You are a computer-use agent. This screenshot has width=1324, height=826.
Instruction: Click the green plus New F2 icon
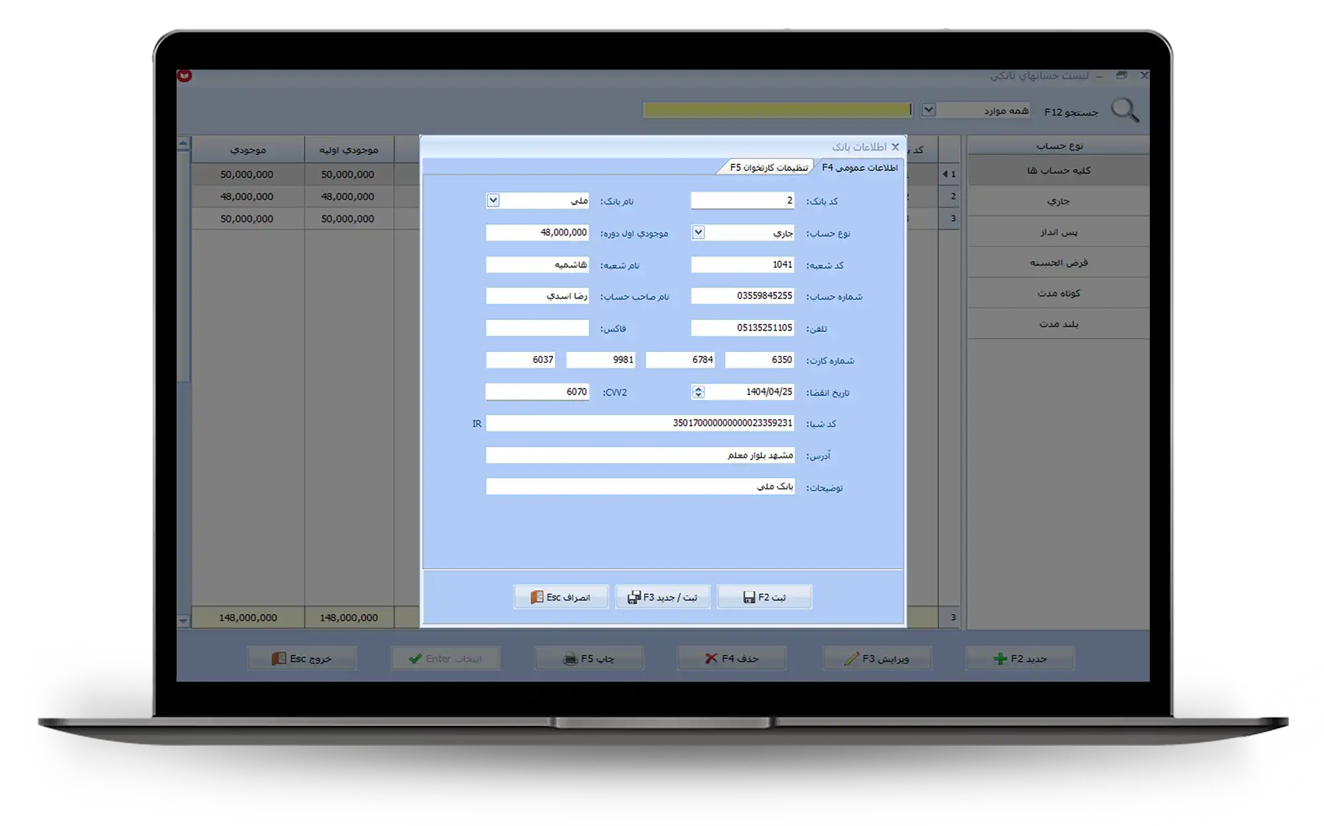1000,658
